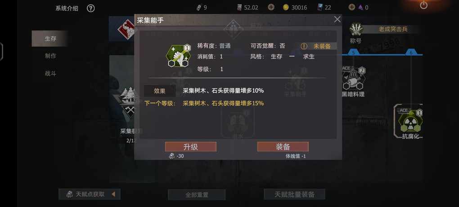Add more currency via plus next to 52.02

(271, 7)
